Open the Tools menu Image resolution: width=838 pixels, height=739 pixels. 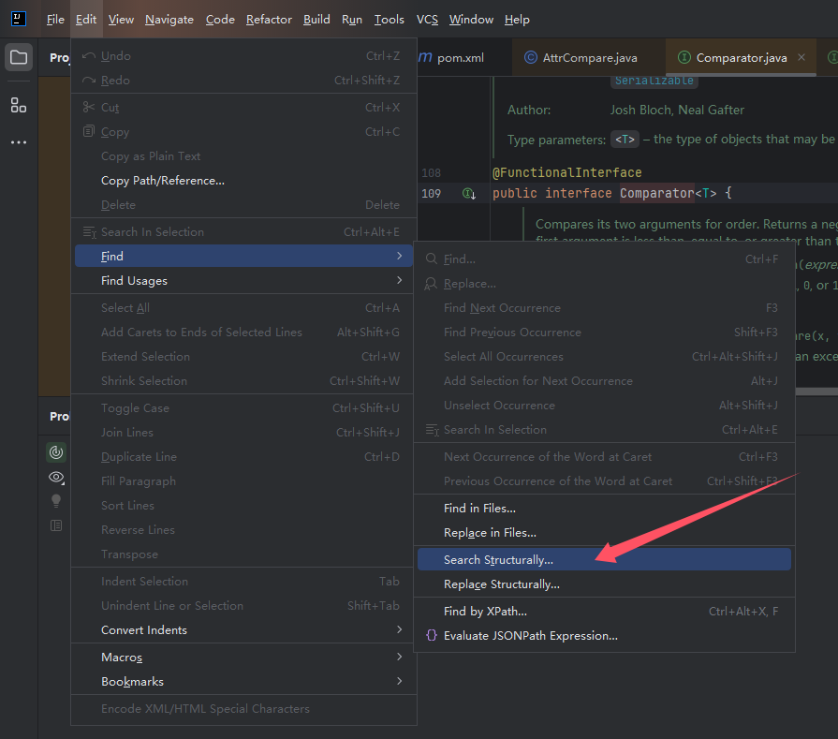point(390,20)
